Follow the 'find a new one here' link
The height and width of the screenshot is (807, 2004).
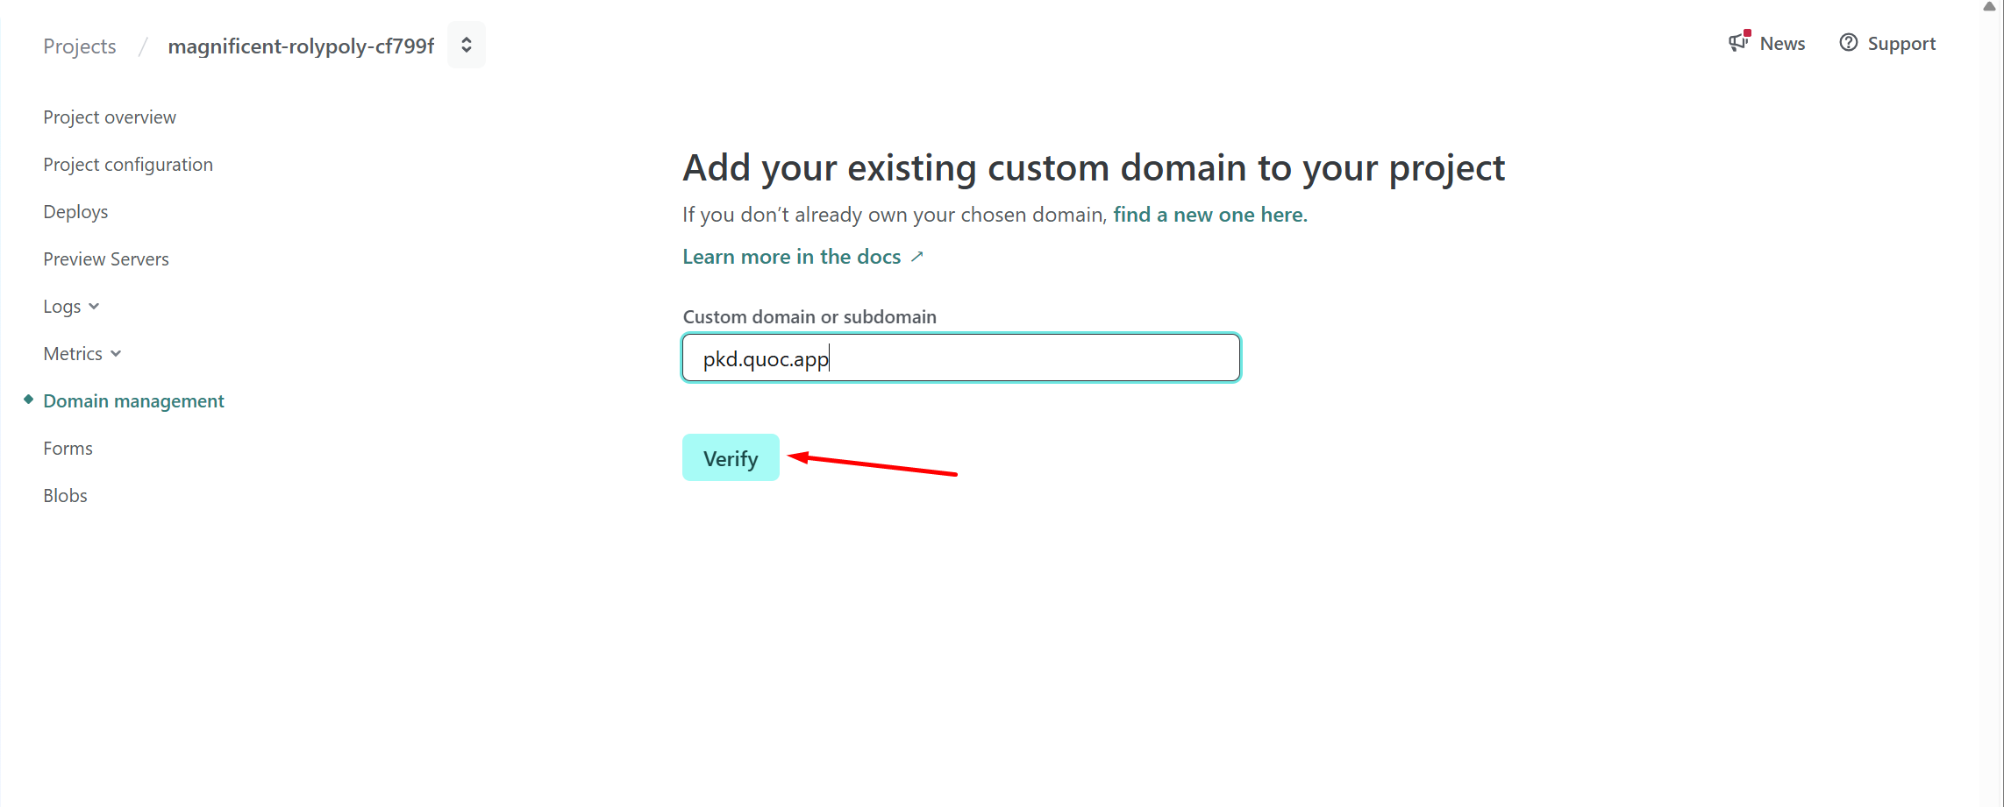point(1209,215)
